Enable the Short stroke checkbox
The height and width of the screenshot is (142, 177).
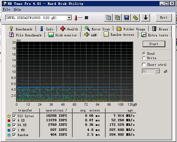(x=144, y=65)
